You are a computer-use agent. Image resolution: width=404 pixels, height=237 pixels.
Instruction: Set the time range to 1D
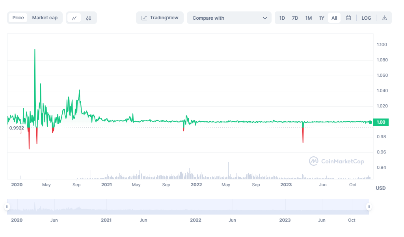pos(282,18)
